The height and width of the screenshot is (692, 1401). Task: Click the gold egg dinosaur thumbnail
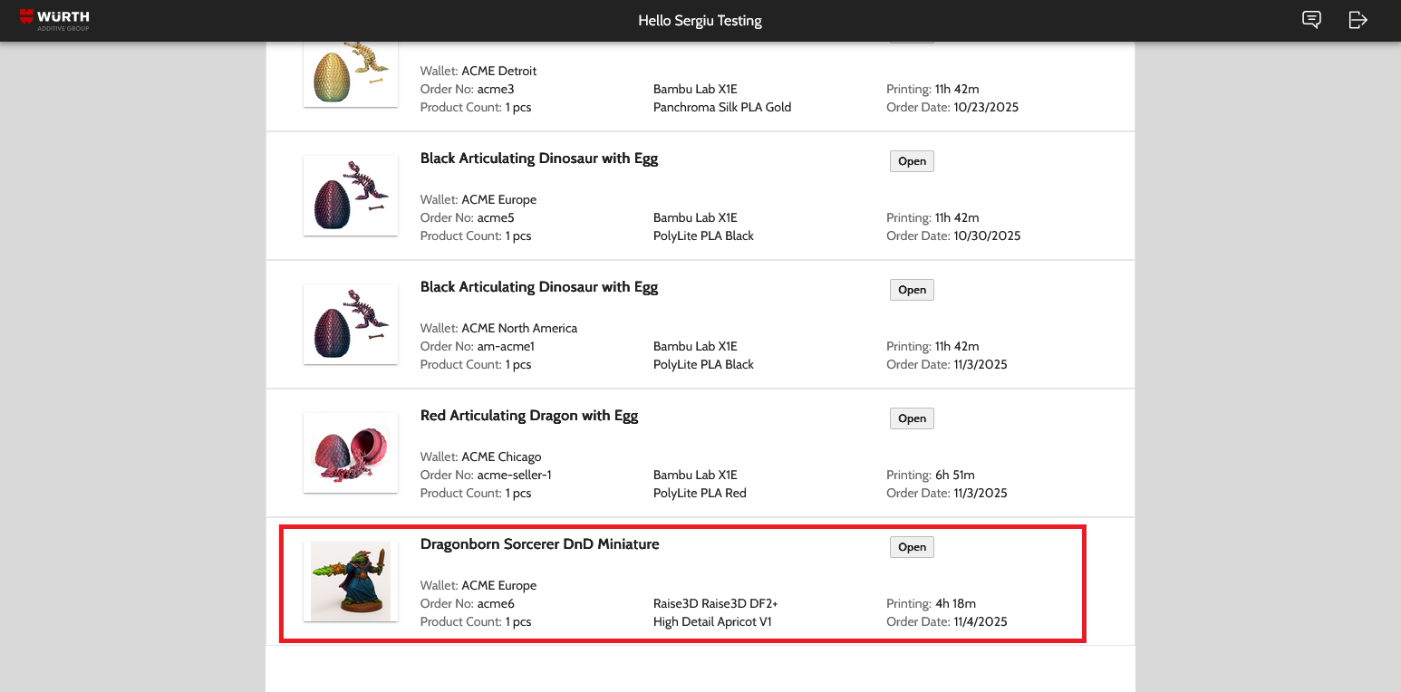point(351,72)
